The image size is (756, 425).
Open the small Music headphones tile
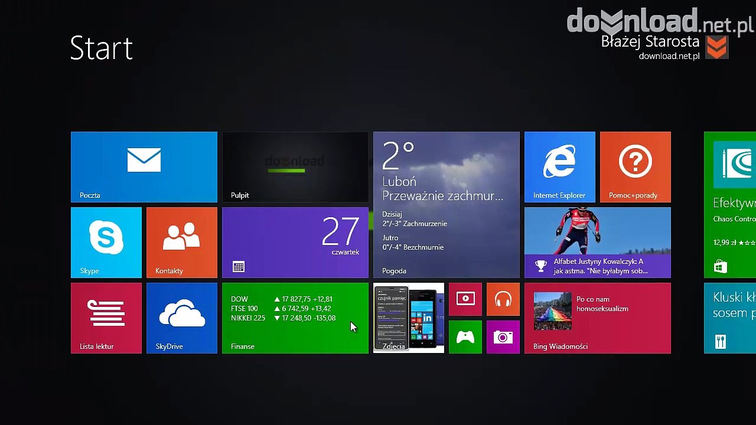(x=503, y=299)
